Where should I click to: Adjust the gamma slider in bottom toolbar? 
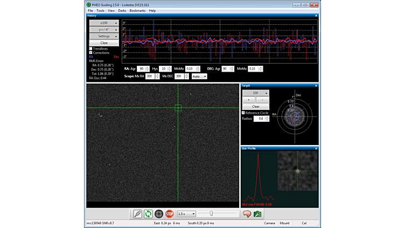coord(211,213)
